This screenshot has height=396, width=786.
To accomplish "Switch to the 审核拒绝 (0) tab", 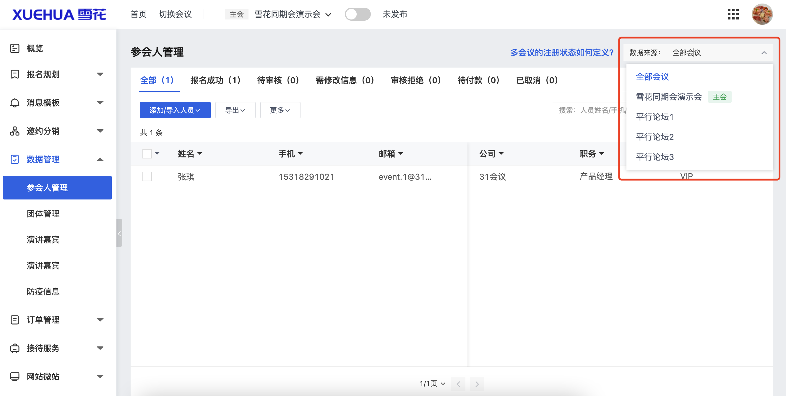I will pyautogui.click(x=416, y=80).
